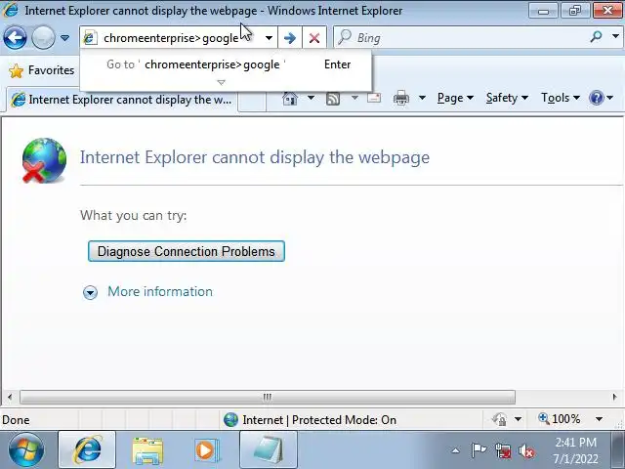Click the scroll left arrow
This screenshot has height=469, width=625.
(10, 397)
